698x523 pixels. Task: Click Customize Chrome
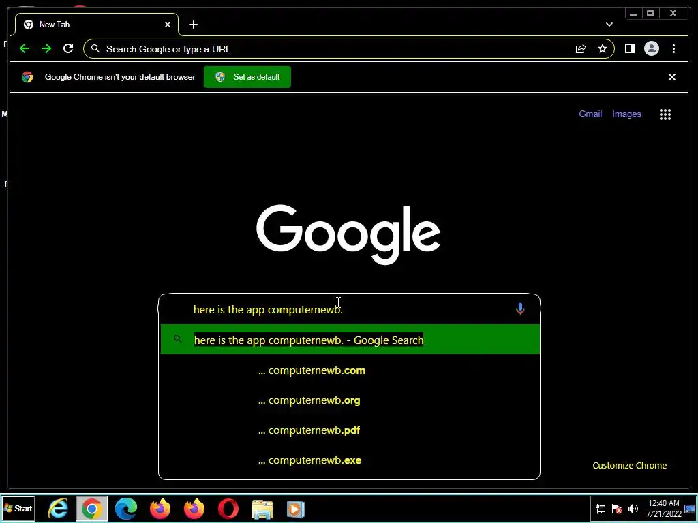[629, 466]
